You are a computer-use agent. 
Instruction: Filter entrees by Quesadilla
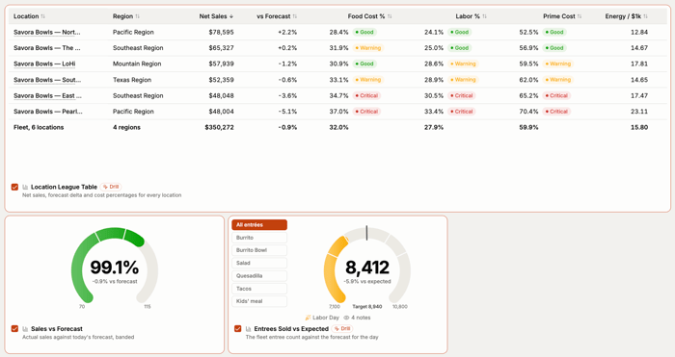coord(259,276)
